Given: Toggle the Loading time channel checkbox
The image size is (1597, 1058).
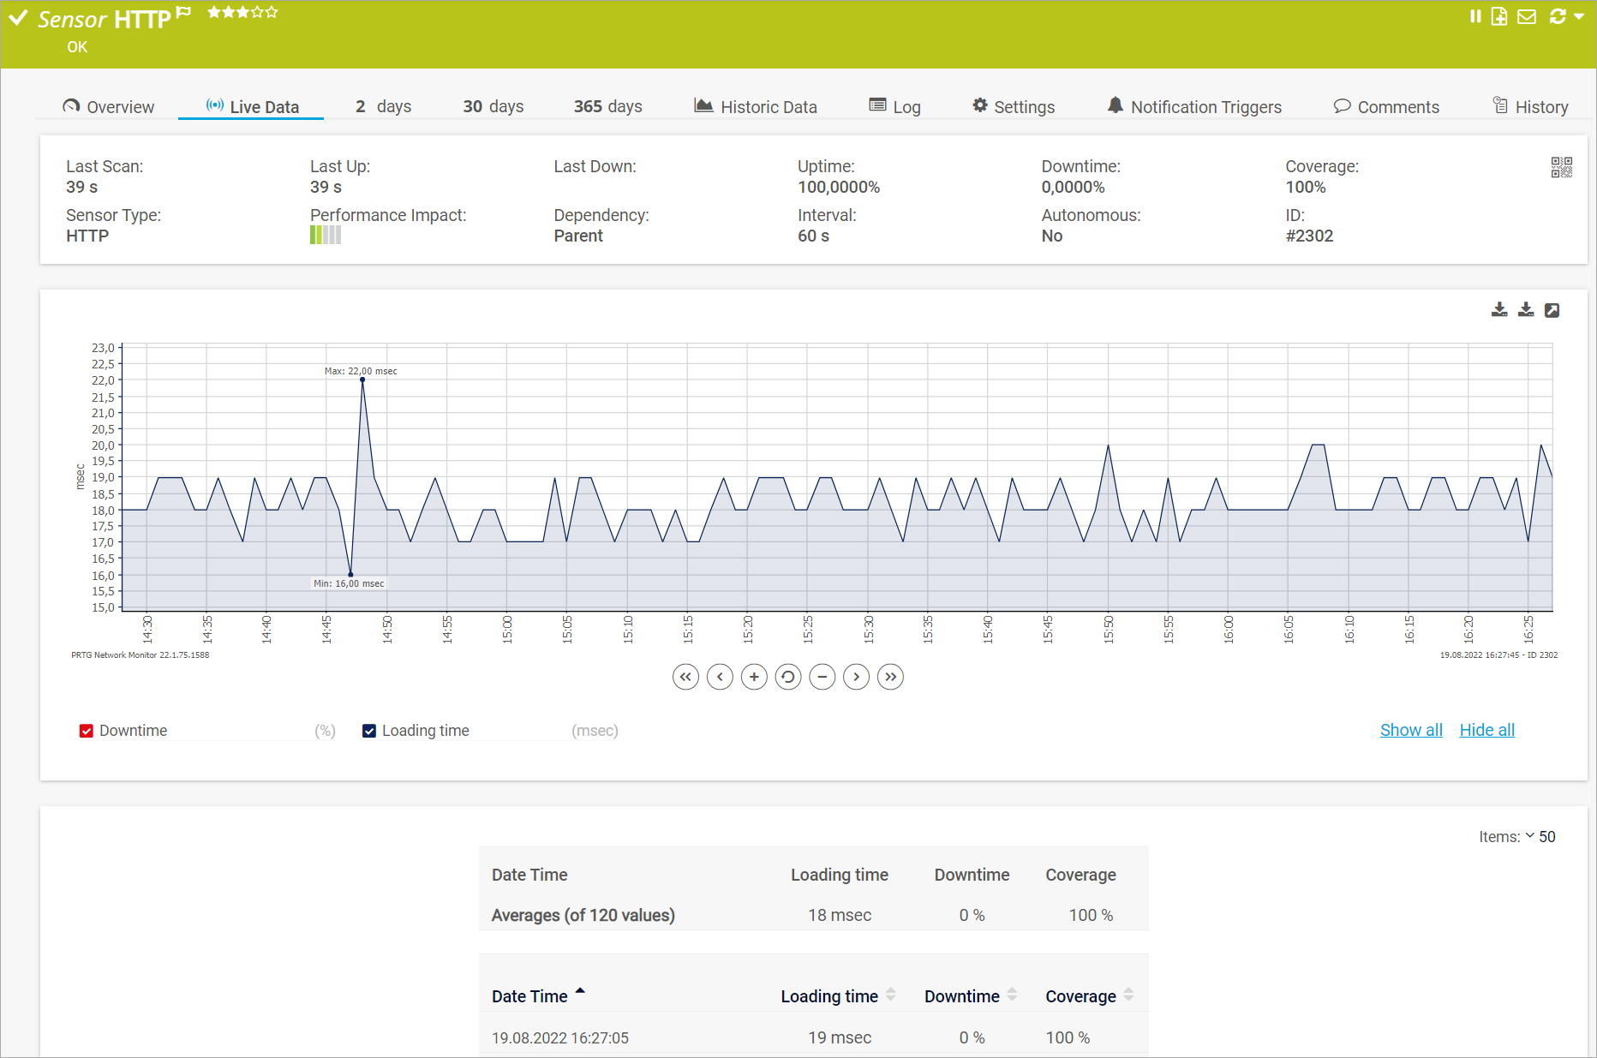Looking at the screenshot, I should click(369, 731).
